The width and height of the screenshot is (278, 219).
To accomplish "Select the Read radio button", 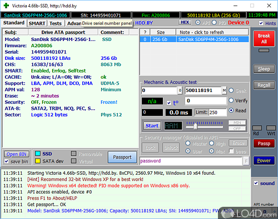I will click(x=231, y=110).
